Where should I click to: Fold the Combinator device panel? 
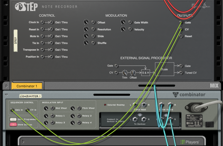click(x=7, y=95)
